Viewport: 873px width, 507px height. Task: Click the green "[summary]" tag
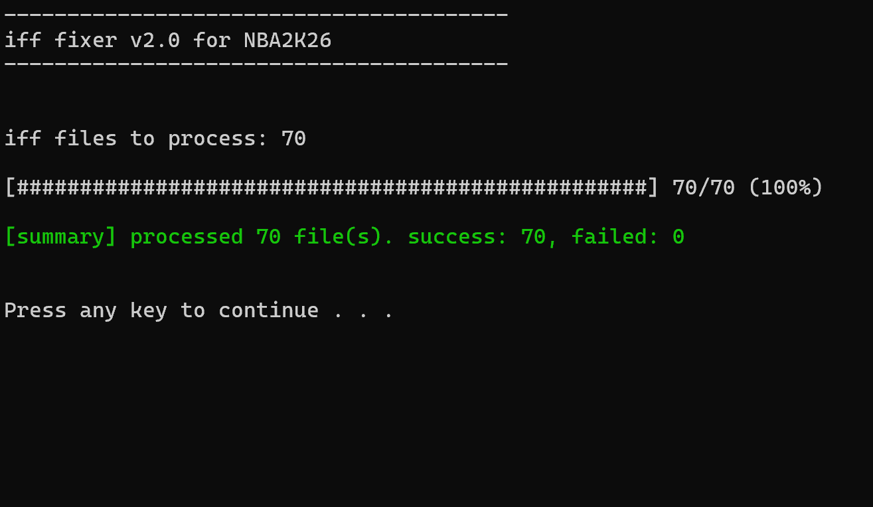[60, 237]
